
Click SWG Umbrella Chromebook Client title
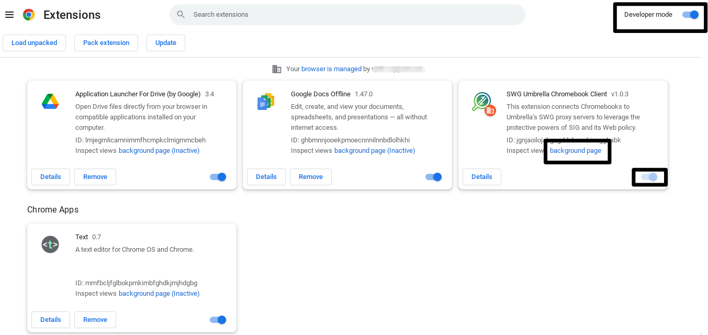[x=557, y=94]
